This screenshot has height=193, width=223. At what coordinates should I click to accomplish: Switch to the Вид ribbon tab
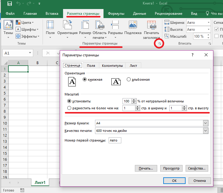pyautogui.click(x=194, y=14)
